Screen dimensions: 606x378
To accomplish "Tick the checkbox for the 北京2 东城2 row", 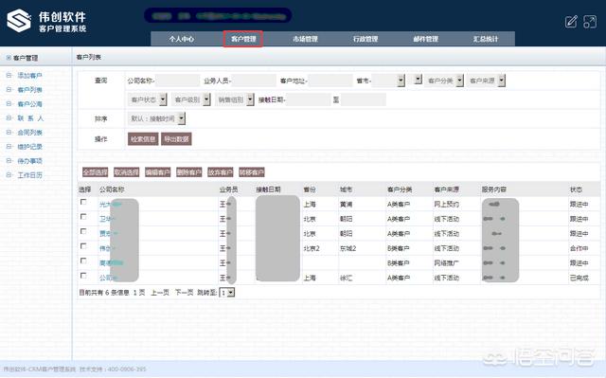I will pyautogui.click(x=83, y=246).
